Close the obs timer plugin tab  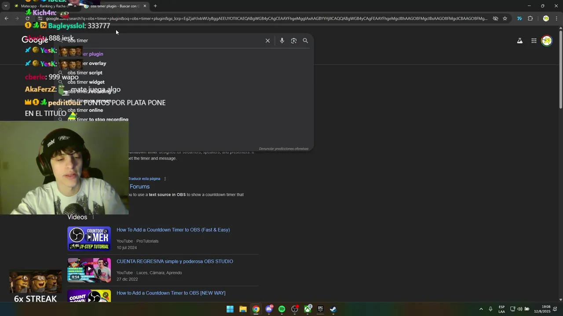145,6
